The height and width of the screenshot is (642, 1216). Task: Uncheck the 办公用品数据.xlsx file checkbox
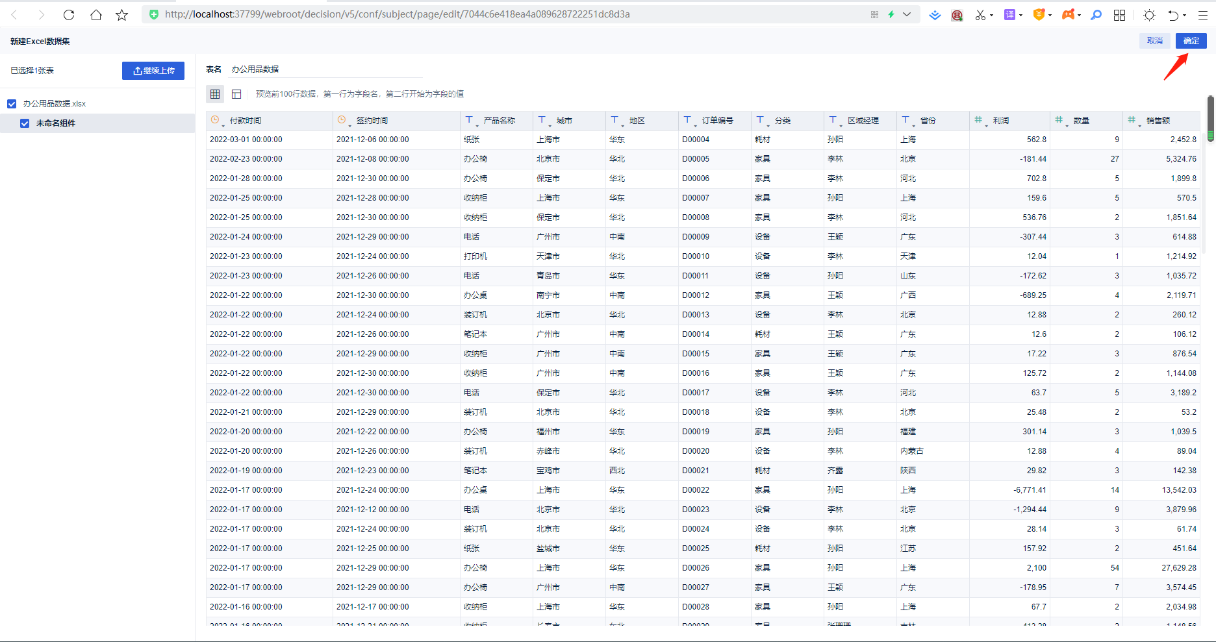(x=12, y=104)
